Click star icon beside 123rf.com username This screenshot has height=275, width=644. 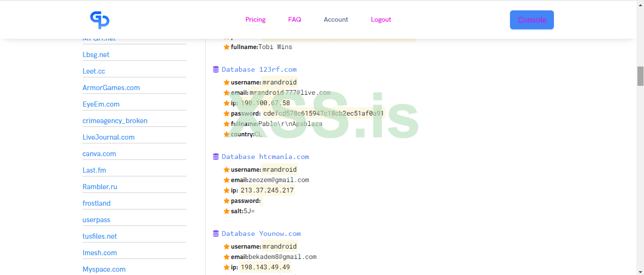[226, 83]
